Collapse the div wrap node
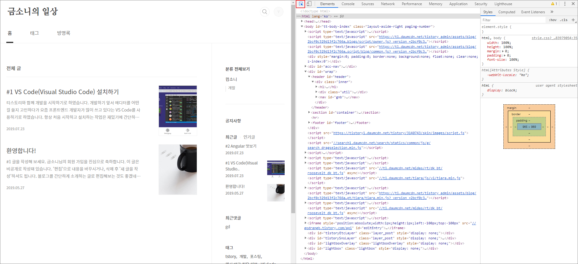 click(305, 72)
